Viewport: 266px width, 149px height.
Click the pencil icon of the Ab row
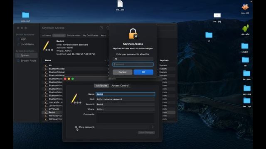[46, 65]
